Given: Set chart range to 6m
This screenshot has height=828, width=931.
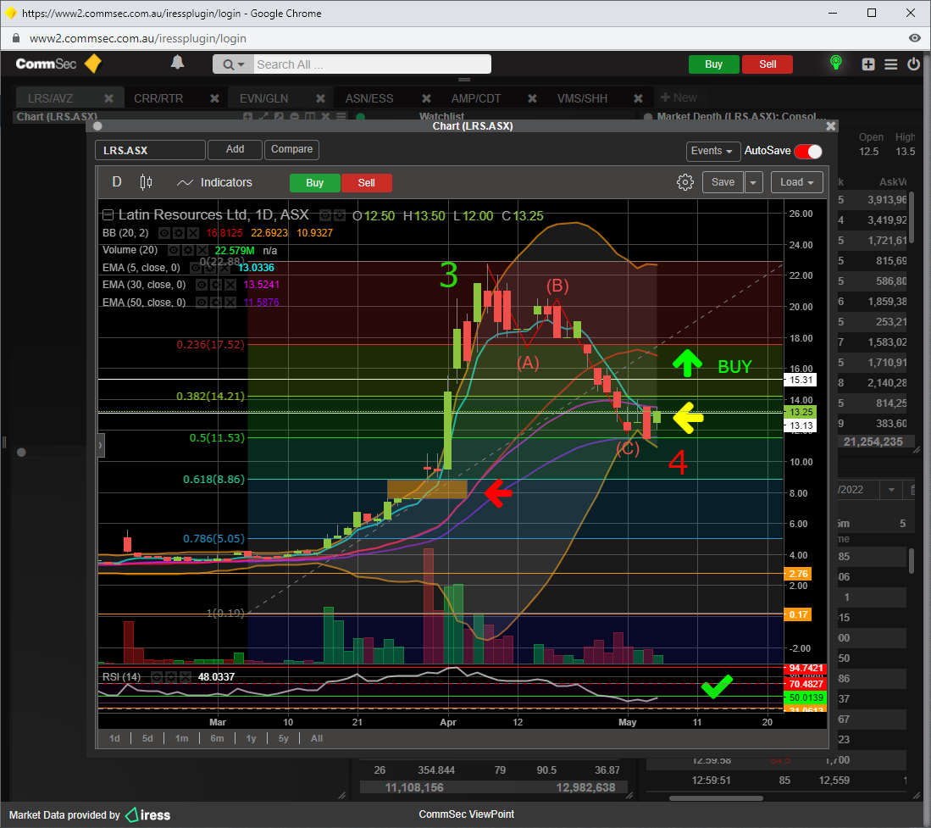Looking at the screenshot, I should (217, 738).
